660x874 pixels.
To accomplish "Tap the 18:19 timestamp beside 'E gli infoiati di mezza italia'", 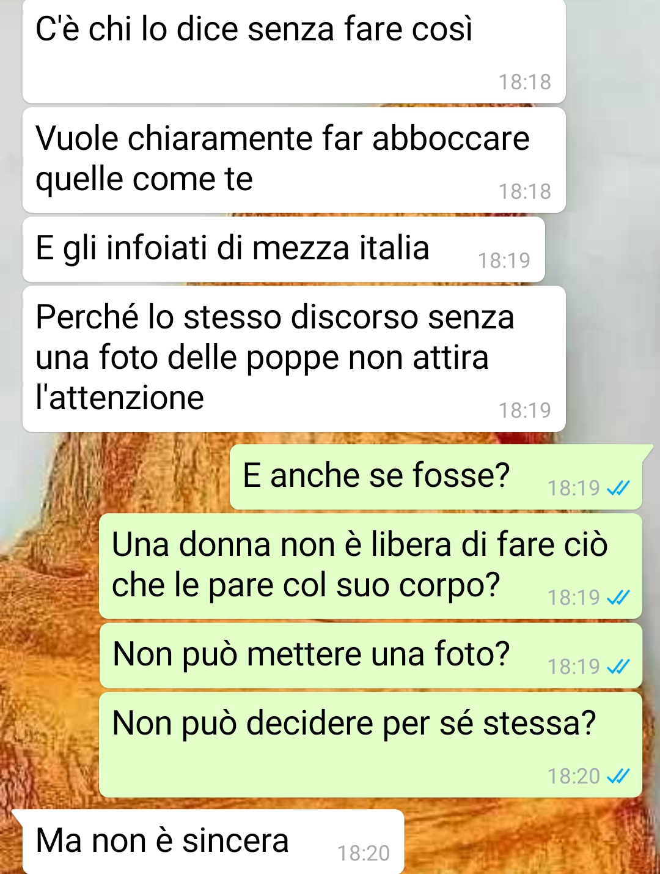I will [504, 261].
